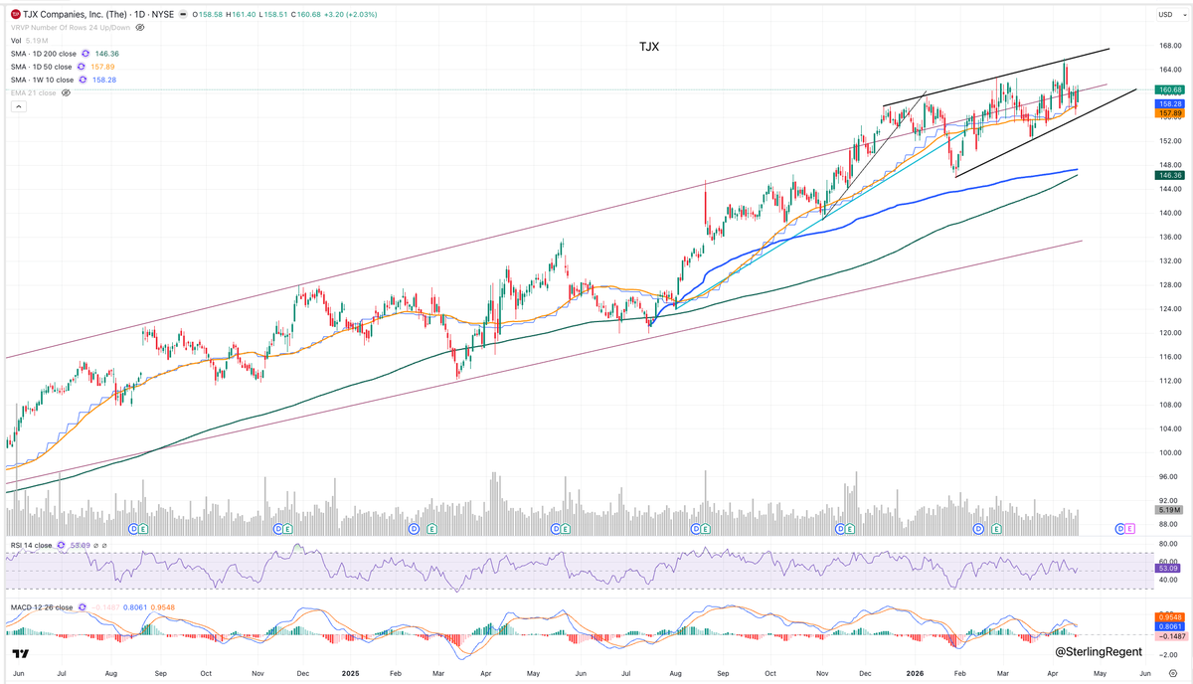Viewport: 1193px width, 684px height.
Task: Click the 168.00 price axis tick
Action: pos(1169,46)
